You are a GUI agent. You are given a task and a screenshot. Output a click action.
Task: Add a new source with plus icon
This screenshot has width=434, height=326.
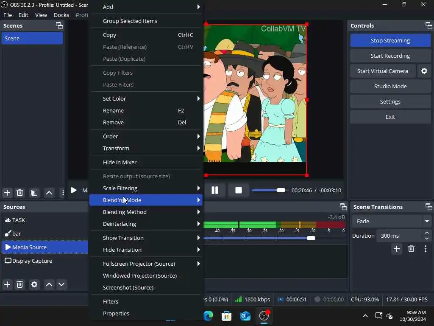(7, 284)
